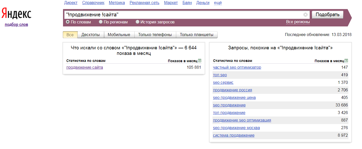Clear the search field with the X icon
Image resolution: width=362 pixels, height=149 pixels.
[x=305, y=15]
